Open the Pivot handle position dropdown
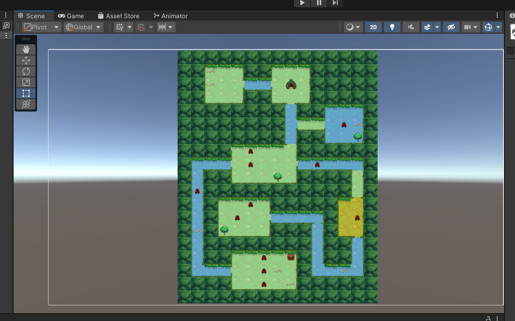The height and width of the screenshot is (321, 515). point(42,27)
